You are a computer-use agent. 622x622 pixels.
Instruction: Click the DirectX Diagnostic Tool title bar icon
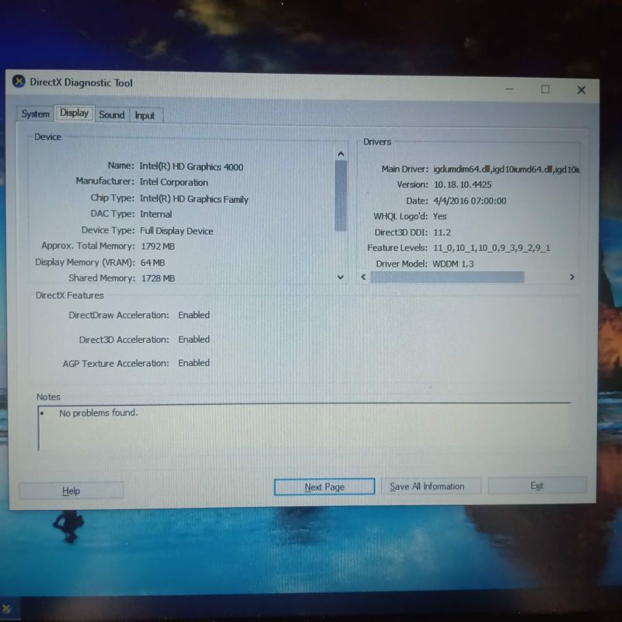[19, 82]
